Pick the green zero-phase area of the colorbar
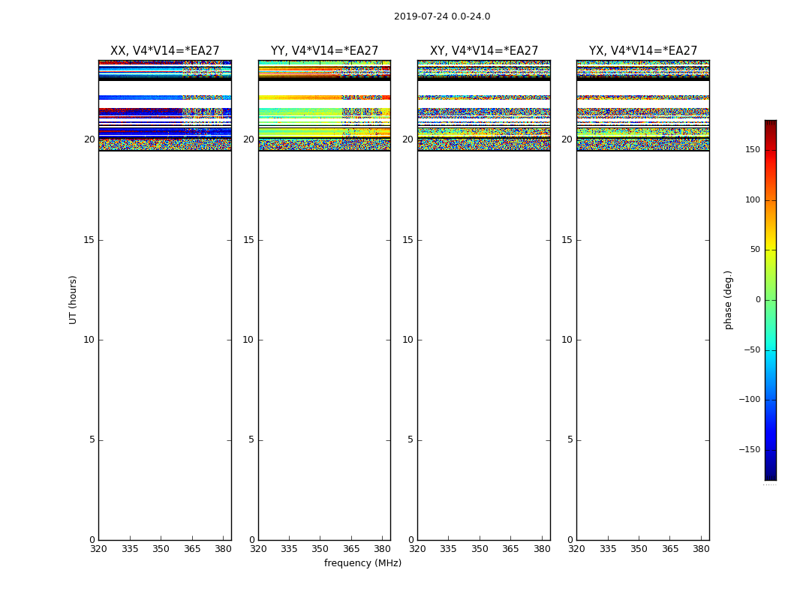788x600 pixels. (x=770, y=300)
